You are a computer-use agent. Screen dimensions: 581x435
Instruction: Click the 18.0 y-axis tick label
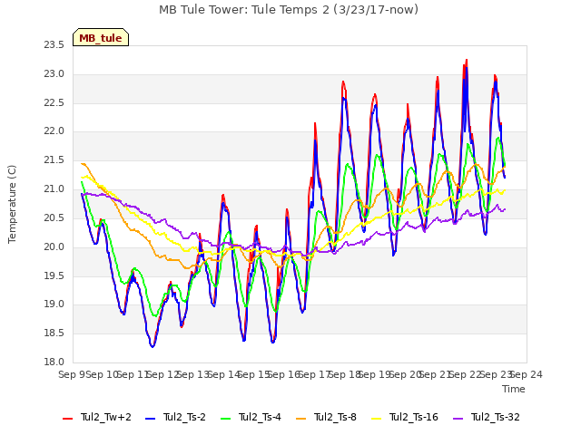coord(54,362)
